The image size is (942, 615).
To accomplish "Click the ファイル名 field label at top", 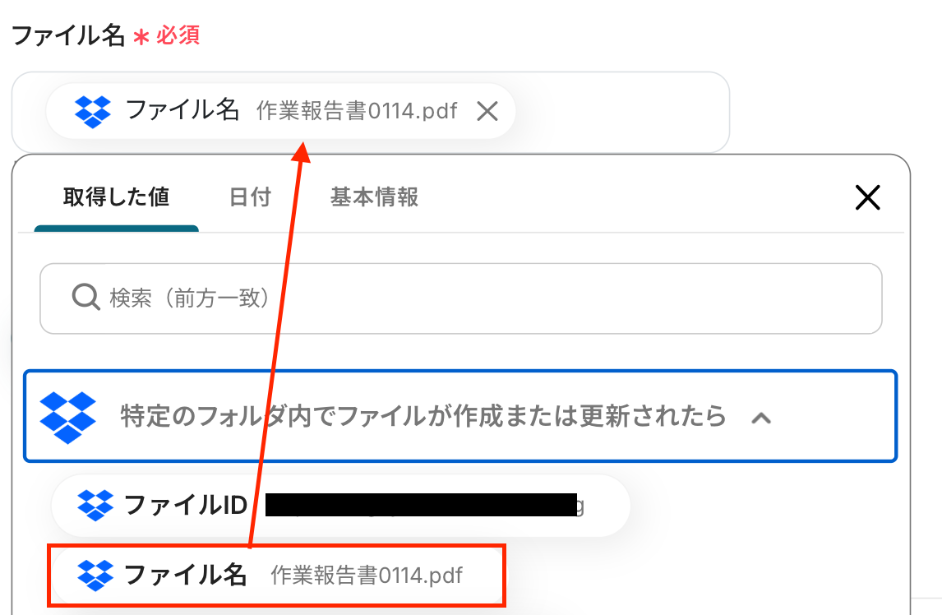I will (67, 35).
